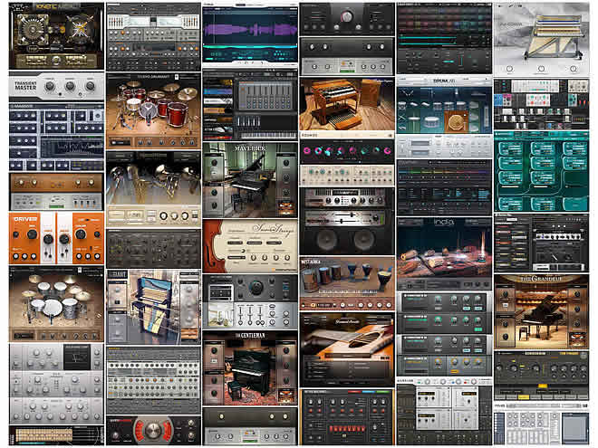The image size is (598, 448).
Task: Open the Massive synth thumbnail with blue panels
Action: click(x=56, y=138)
